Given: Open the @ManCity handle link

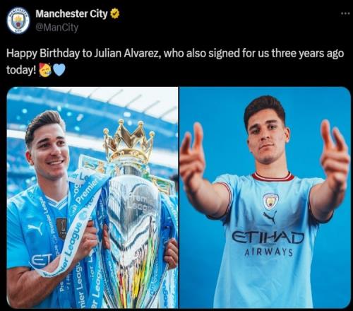Looking at the screenshot, I should (x=56, y=28).
